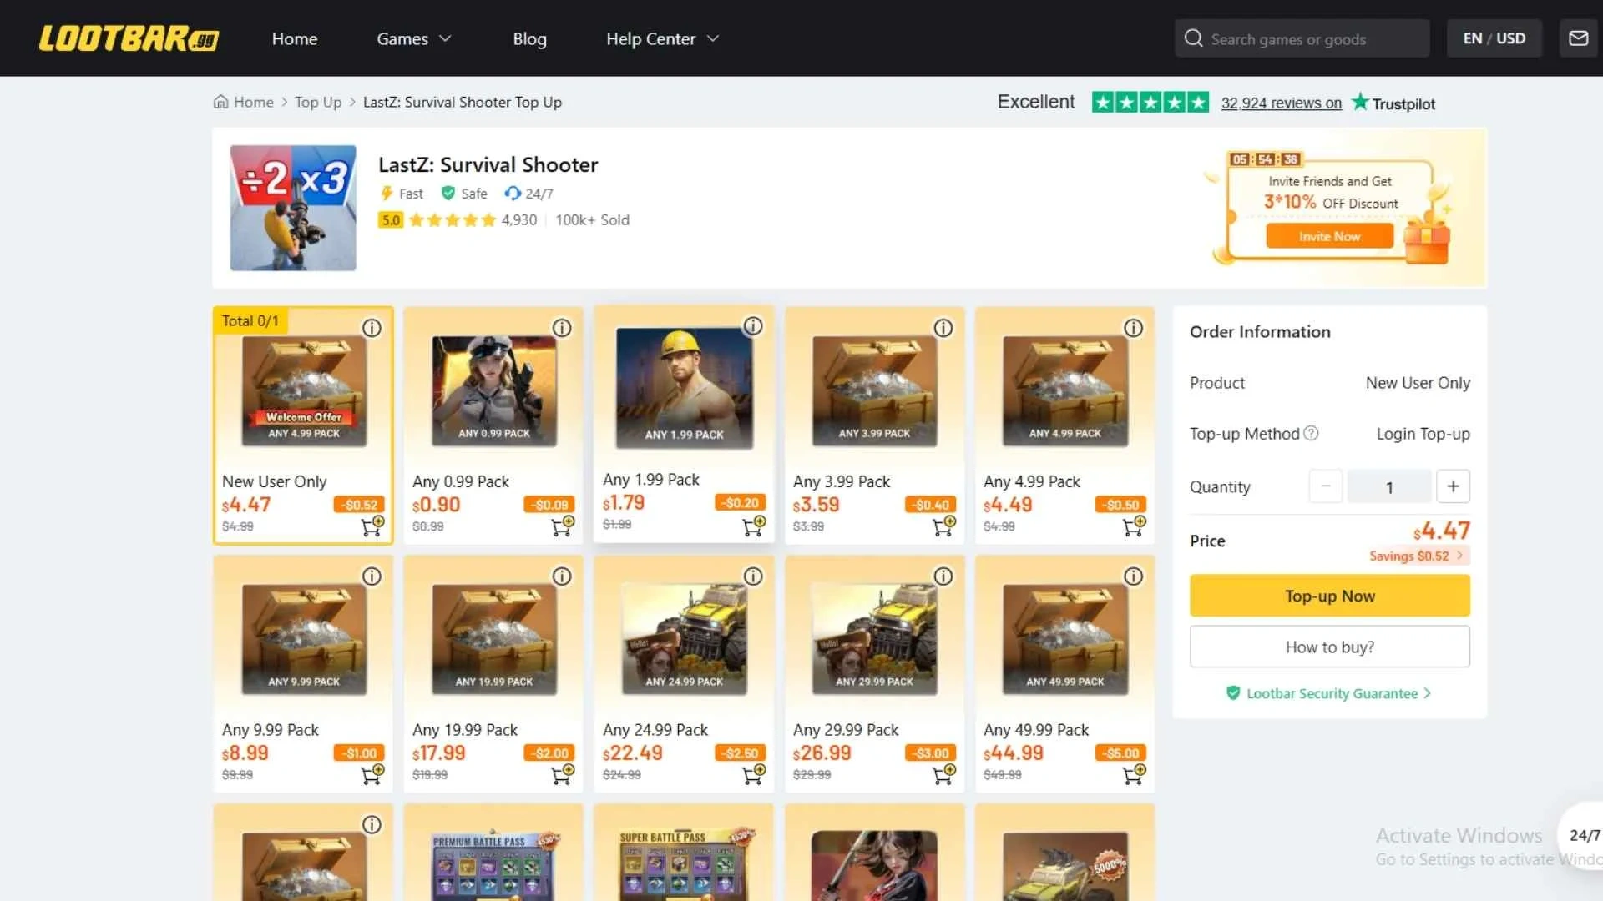Click the Top Up breadcrumb link

318,102
